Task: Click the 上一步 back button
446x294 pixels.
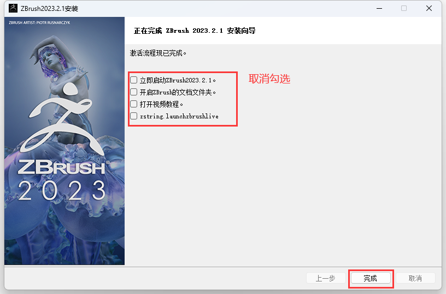Action: click(326, 278)
